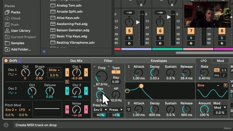Select the Awakening Pad.adg rack

pos(69,24)
